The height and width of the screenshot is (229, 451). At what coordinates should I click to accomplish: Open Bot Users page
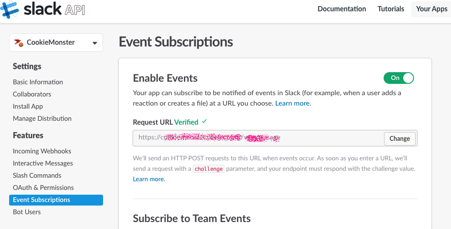(27, 212)
